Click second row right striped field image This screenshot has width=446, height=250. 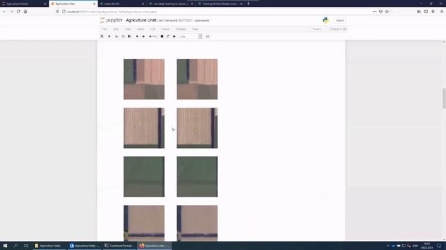pyautogui.click(x=197, y=128)
